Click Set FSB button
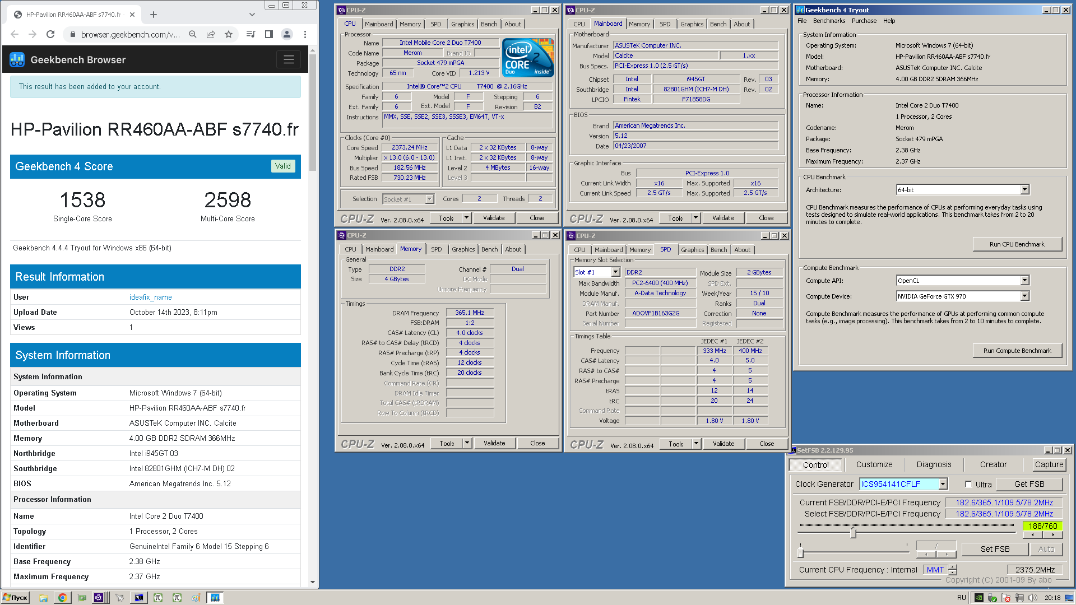Viewport: 1076px width, 605px height. 995,549
